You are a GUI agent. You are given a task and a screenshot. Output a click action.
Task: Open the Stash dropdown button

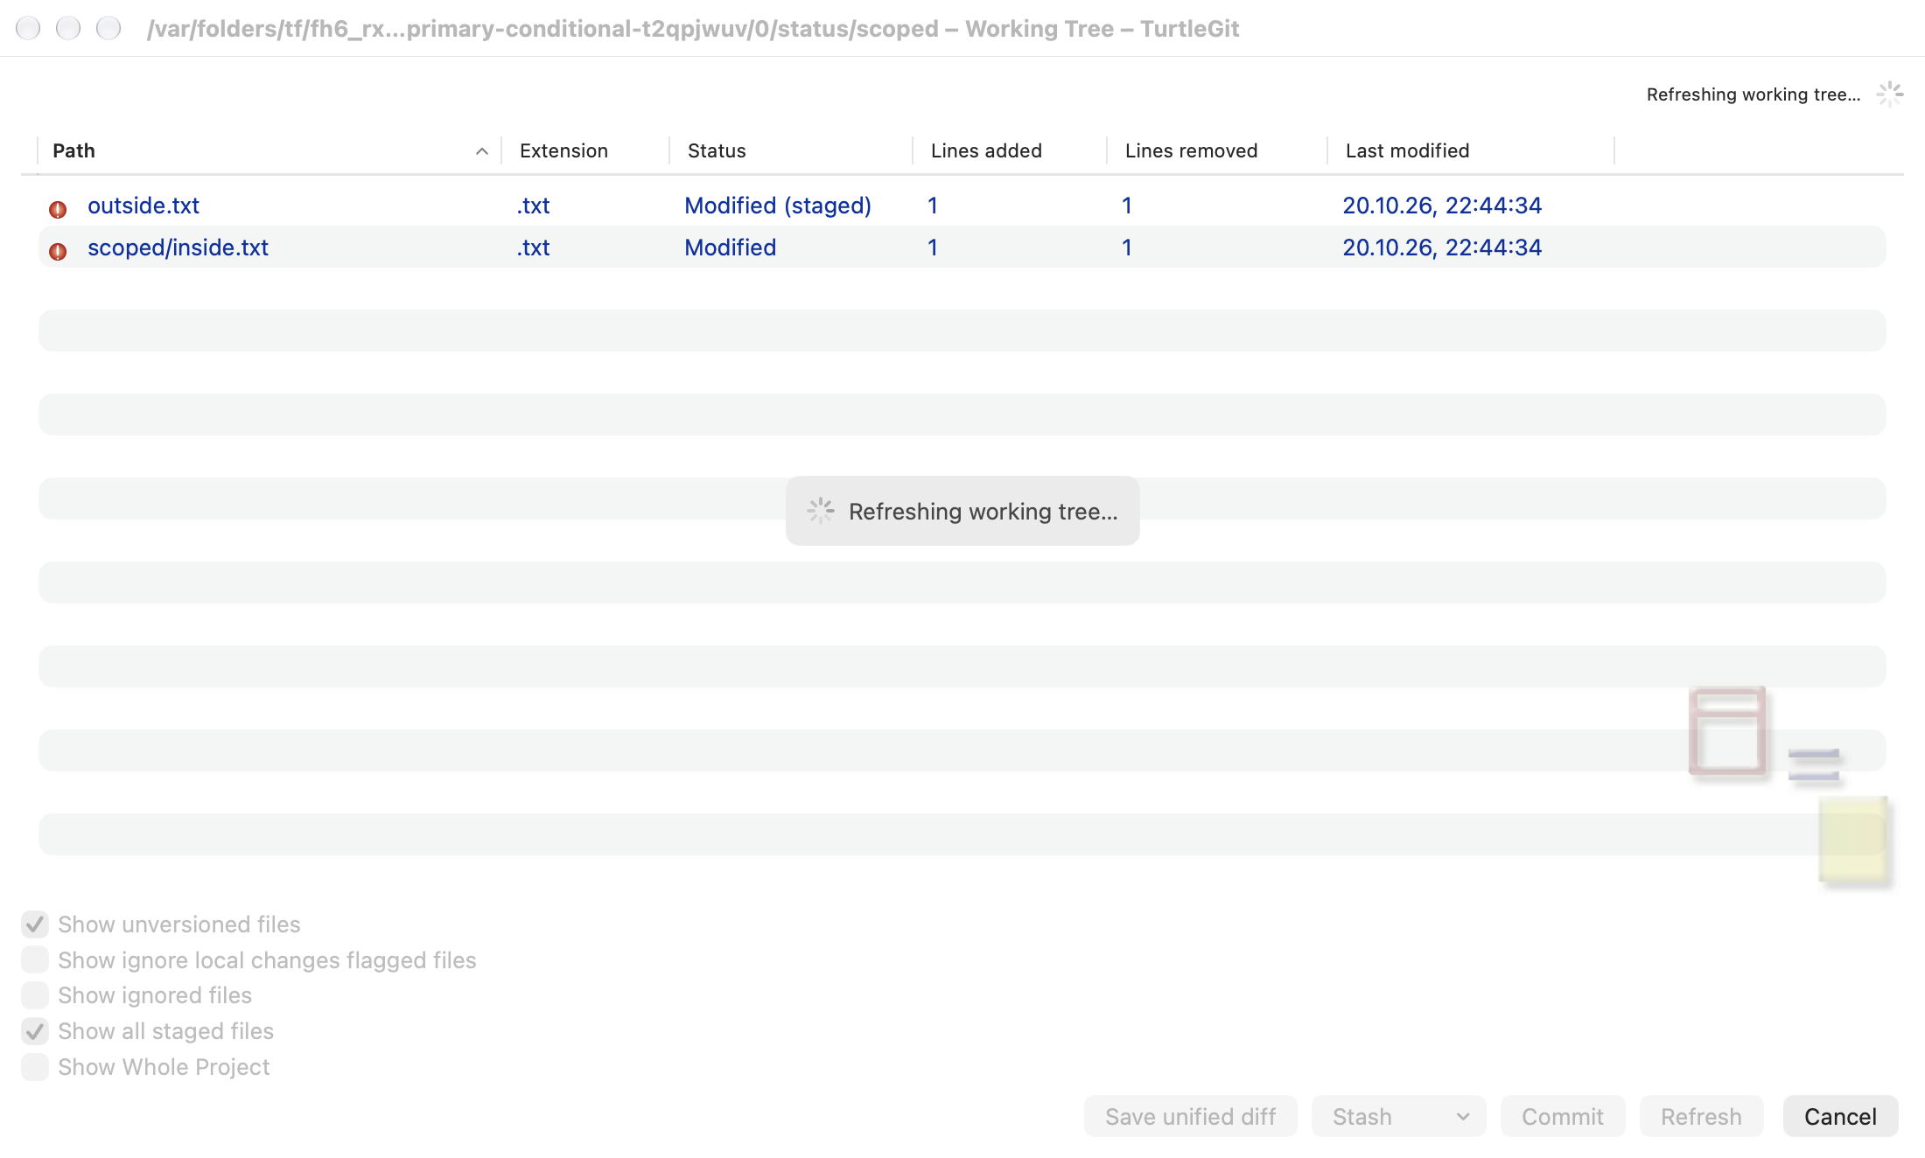[1398, 1116]
